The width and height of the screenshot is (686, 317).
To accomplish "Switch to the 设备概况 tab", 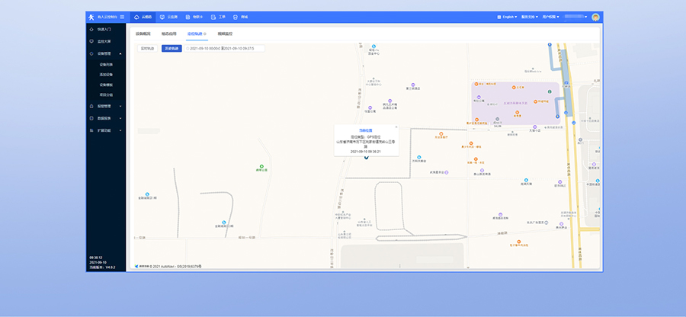I will click(143, 34).
